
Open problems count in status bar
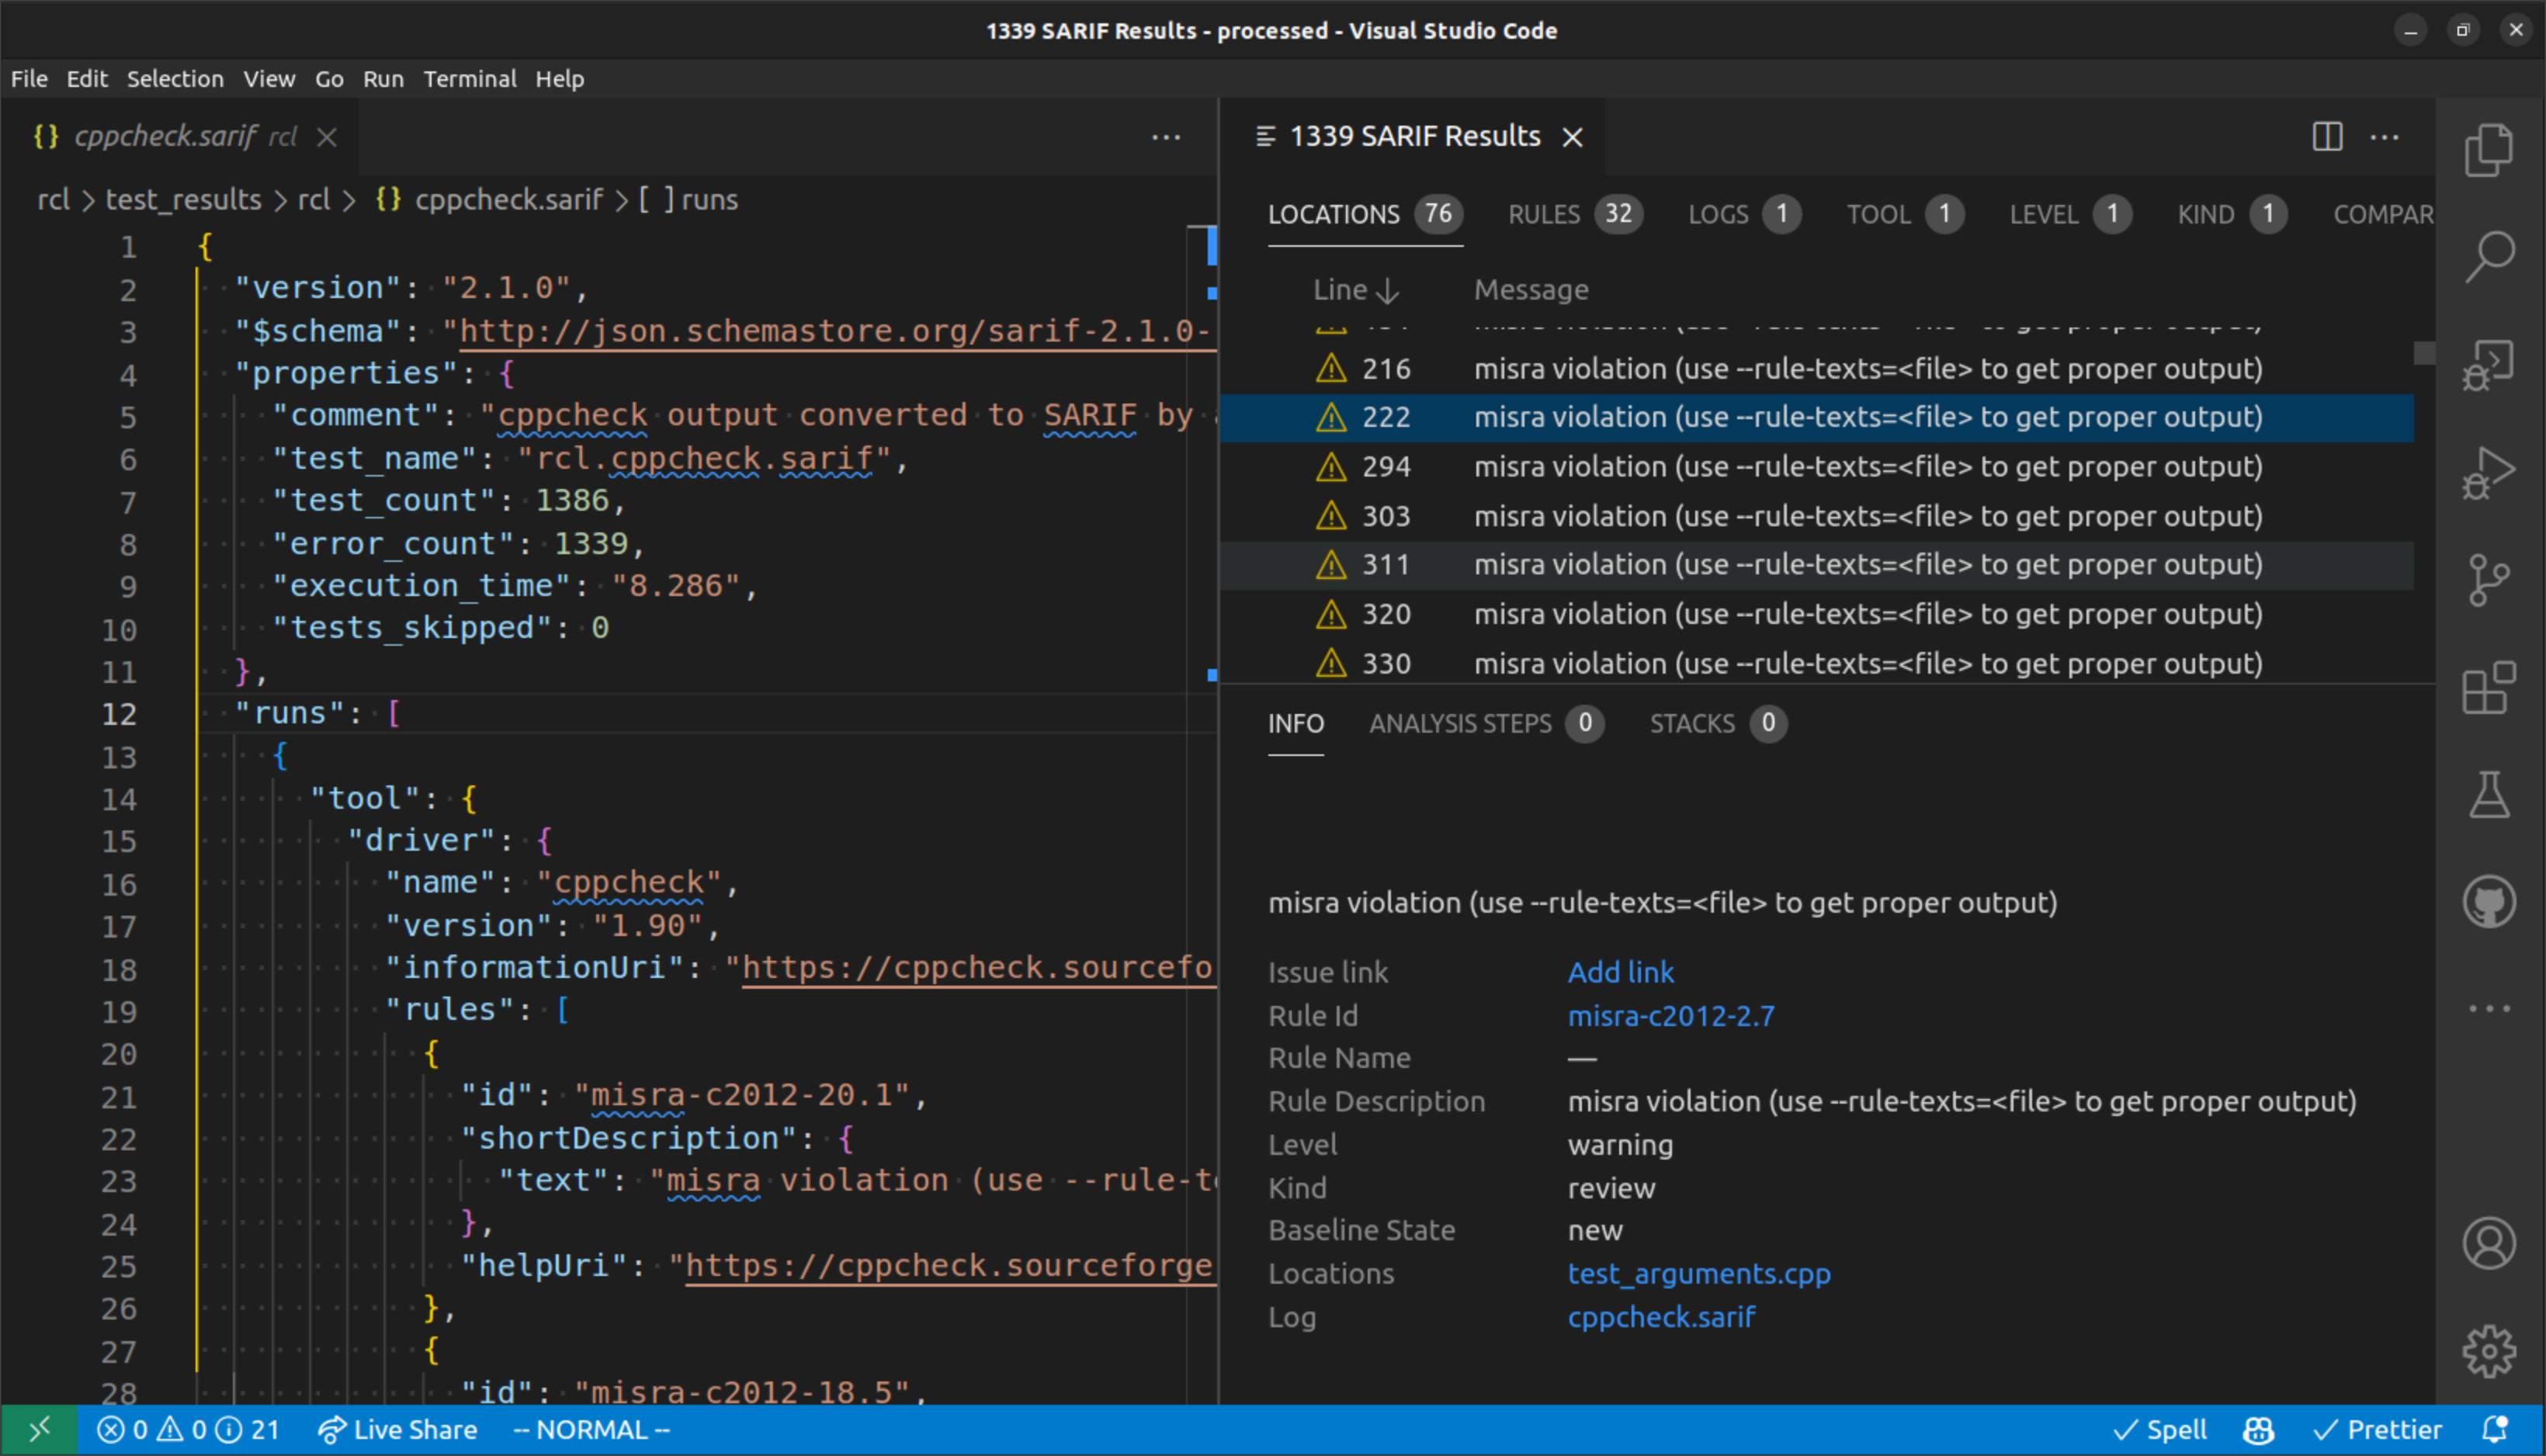coord(187,1430)
